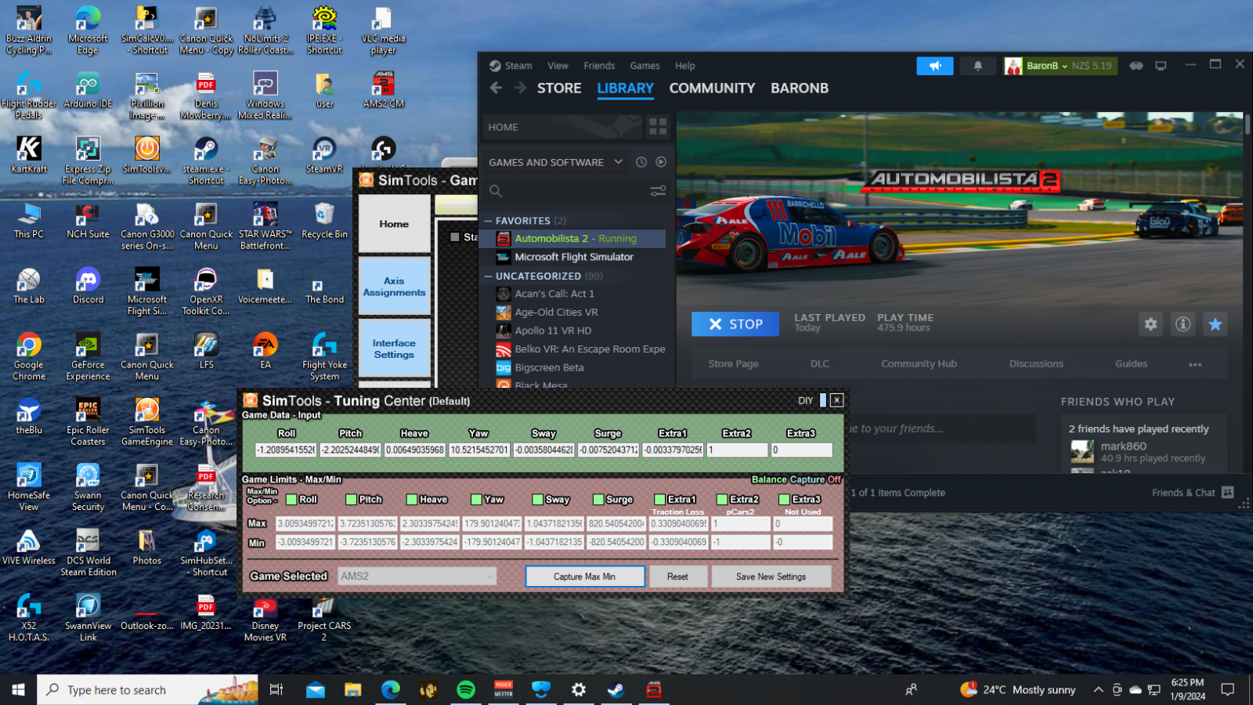Click Save New Settings button

[771, 577]
